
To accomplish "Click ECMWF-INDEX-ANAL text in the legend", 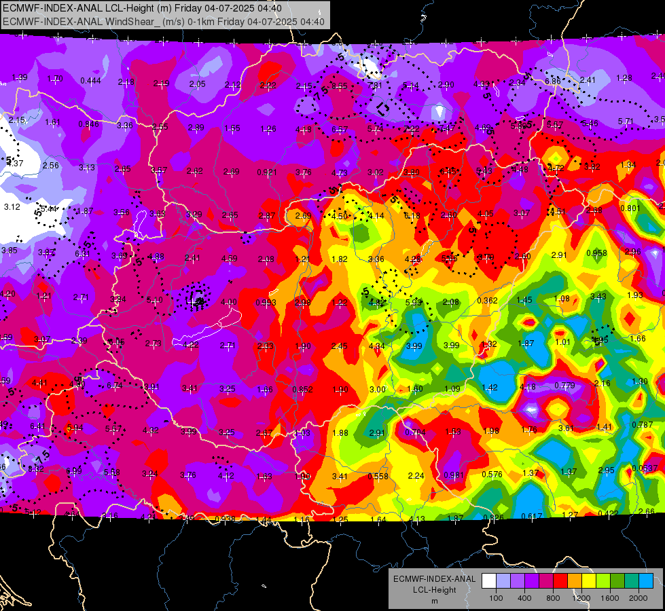I will pyautogui.click(x=434, y=579).
